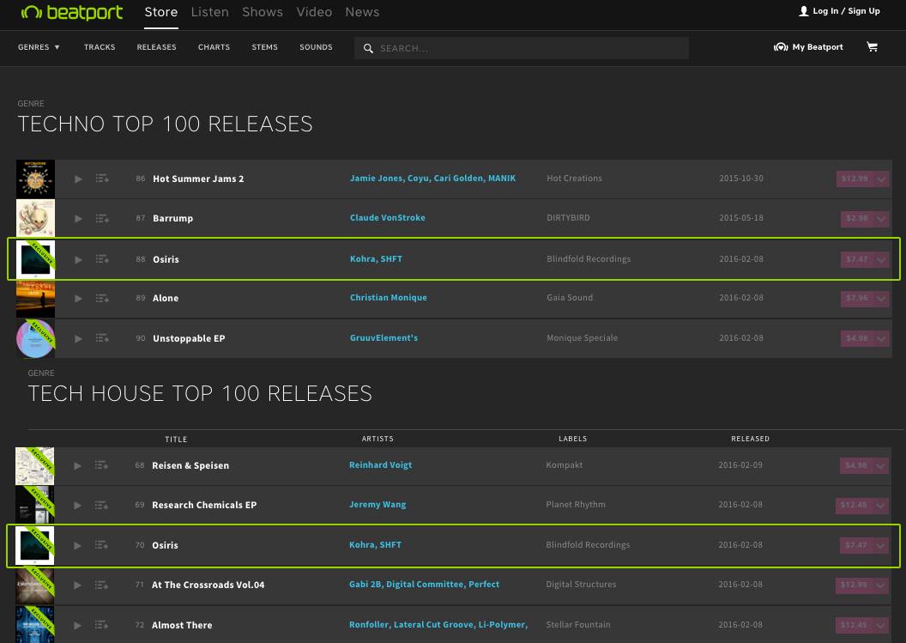Click the Beatport logo

pos(72,12)
